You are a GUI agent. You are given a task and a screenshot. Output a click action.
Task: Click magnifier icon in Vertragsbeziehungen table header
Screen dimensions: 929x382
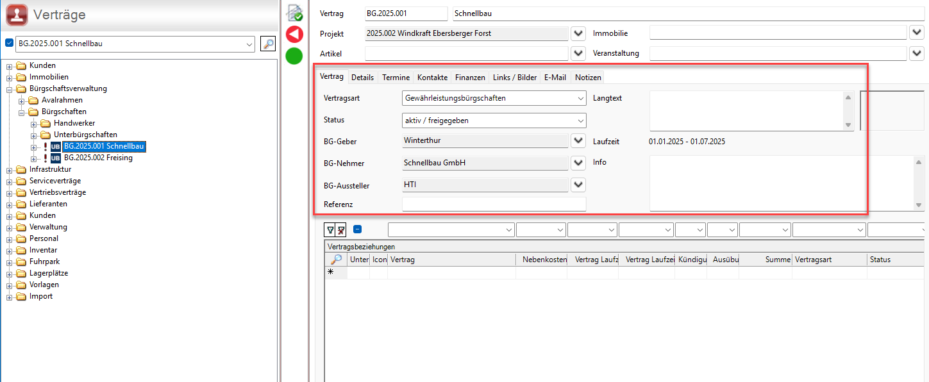coord(336,260)
